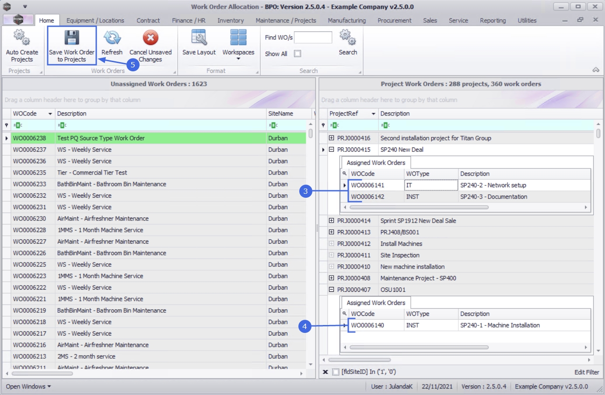The height and width of the screenshot is (395, 605).
Task: Expand project PRJ0000416
Action: pyautogui.click(x=331, y=138)
